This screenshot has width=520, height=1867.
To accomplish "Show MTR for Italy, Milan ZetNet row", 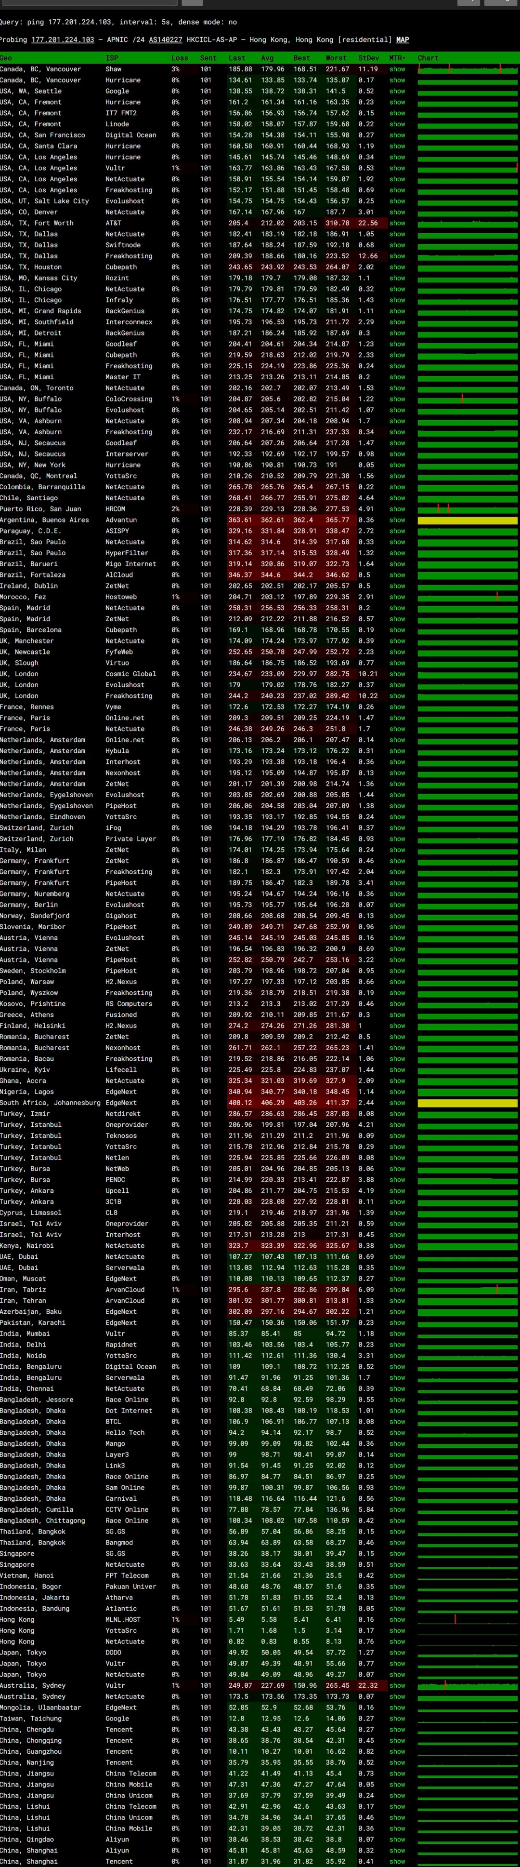I will pyautogui.click(x=397, y=850).
